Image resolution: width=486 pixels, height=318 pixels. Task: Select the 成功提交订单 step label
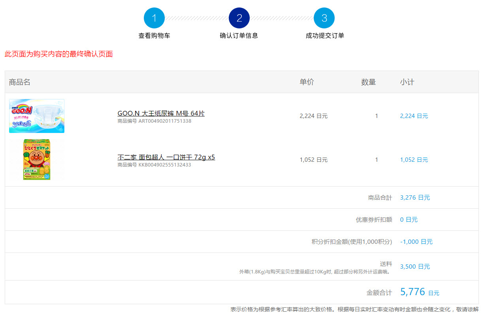pos(325,36)
